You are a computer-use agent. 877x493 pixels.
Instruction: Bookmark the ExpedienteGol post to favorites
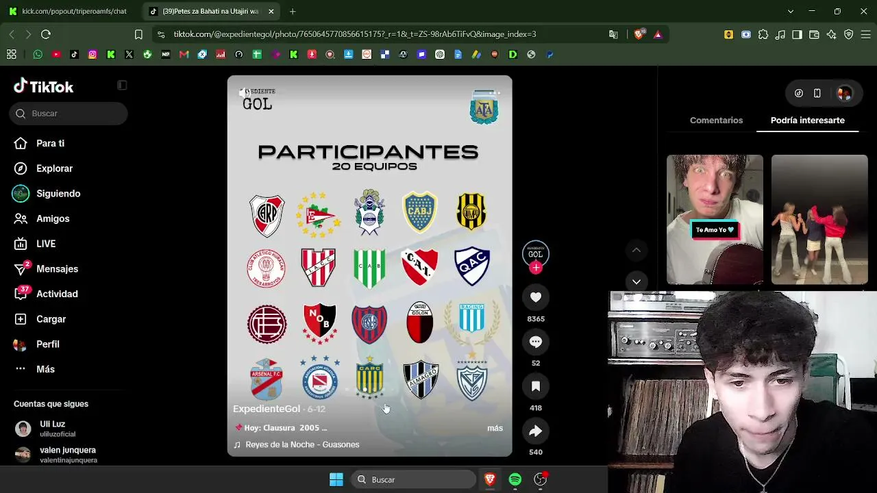(536, 386)
